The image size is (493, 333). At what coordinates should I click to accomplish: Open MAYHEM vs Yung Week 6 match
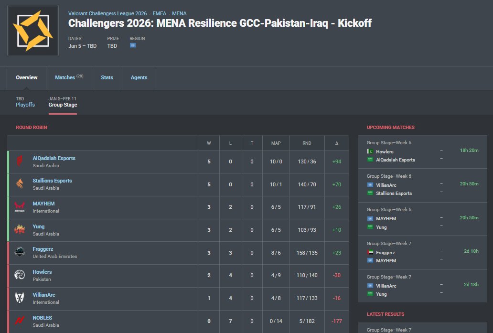click(x=423, y=219)
